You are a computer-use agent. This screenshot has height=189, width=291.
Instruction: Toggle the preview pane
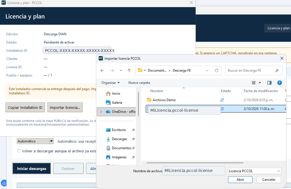click(x=269, y=83)
